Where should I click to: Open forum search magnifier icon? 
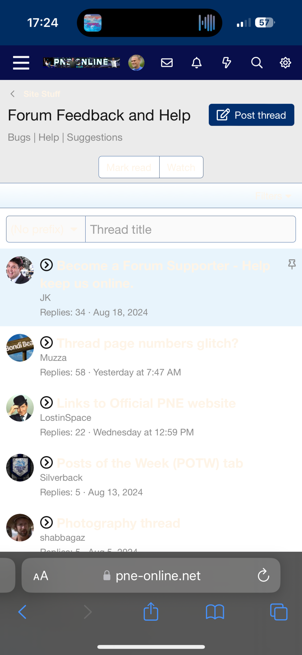(x=257, y=63)
